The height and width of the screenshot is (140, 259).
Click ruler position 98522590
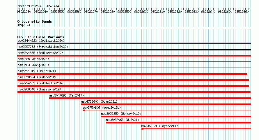pos(124,12)
